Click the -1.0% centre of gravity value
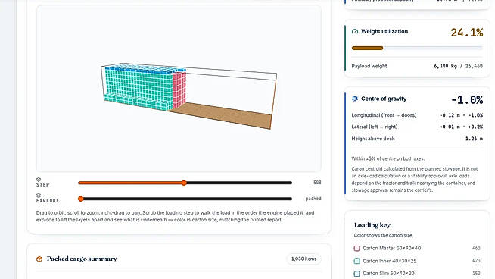495x279 pixels. [x=467, y=100]
